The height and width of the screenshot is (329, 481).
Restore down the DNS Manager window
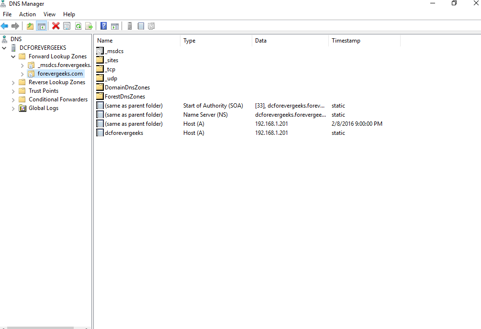coord(454,3)
